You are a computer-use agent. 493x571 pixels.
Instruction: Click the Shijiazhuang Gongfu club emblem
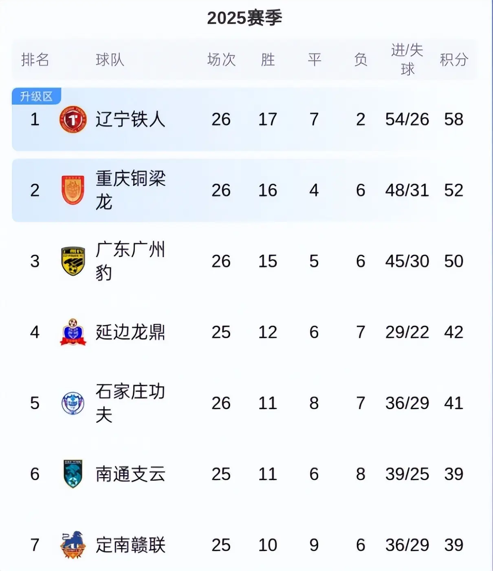pos(73,403)
